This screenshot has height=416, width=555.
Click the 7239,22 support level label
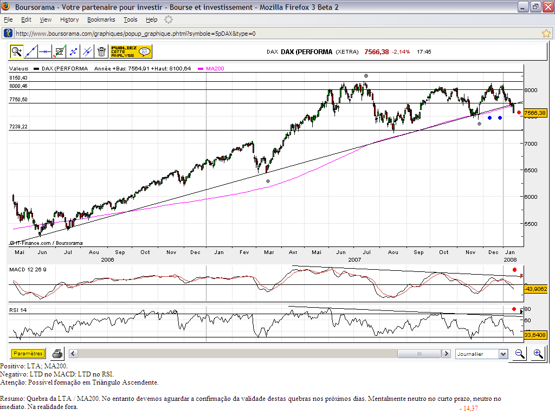pos(18,127)
